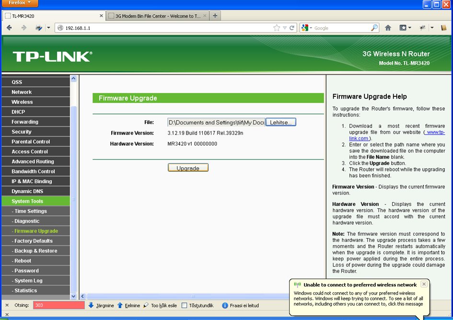This screenshot has width=453, height=320.
Task: Click the Otsing find field containing 303
Action: pyautogui.click(x=59, y=305)
